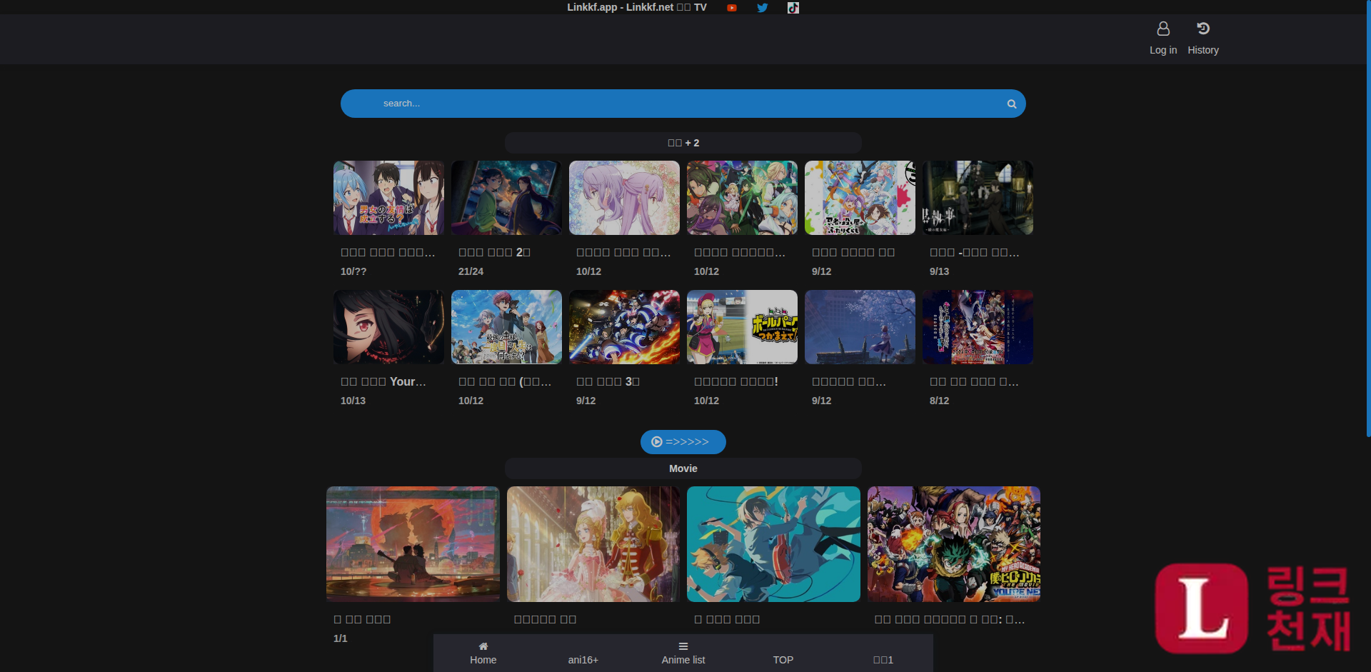
Task: Open the blue-sky group thumbnail, second row
Action: tap(506, 327)
